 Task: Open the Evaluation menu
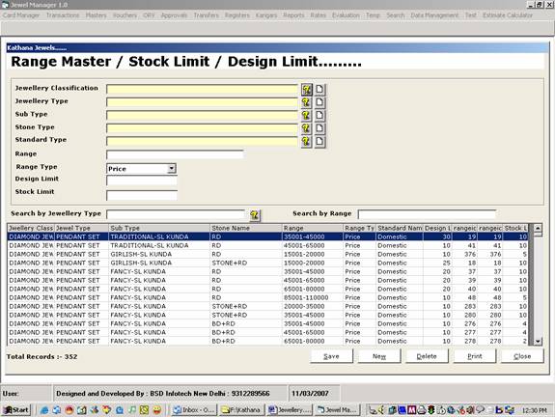pyautogui.click(x=346, y=15)
